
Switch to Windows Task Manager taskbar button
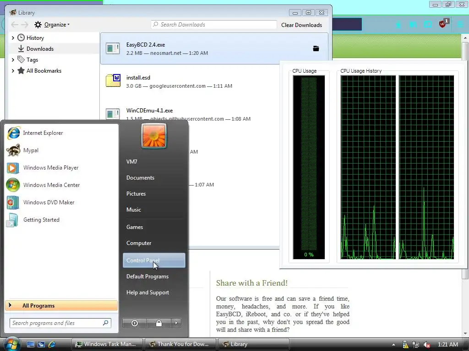point(108,345)
